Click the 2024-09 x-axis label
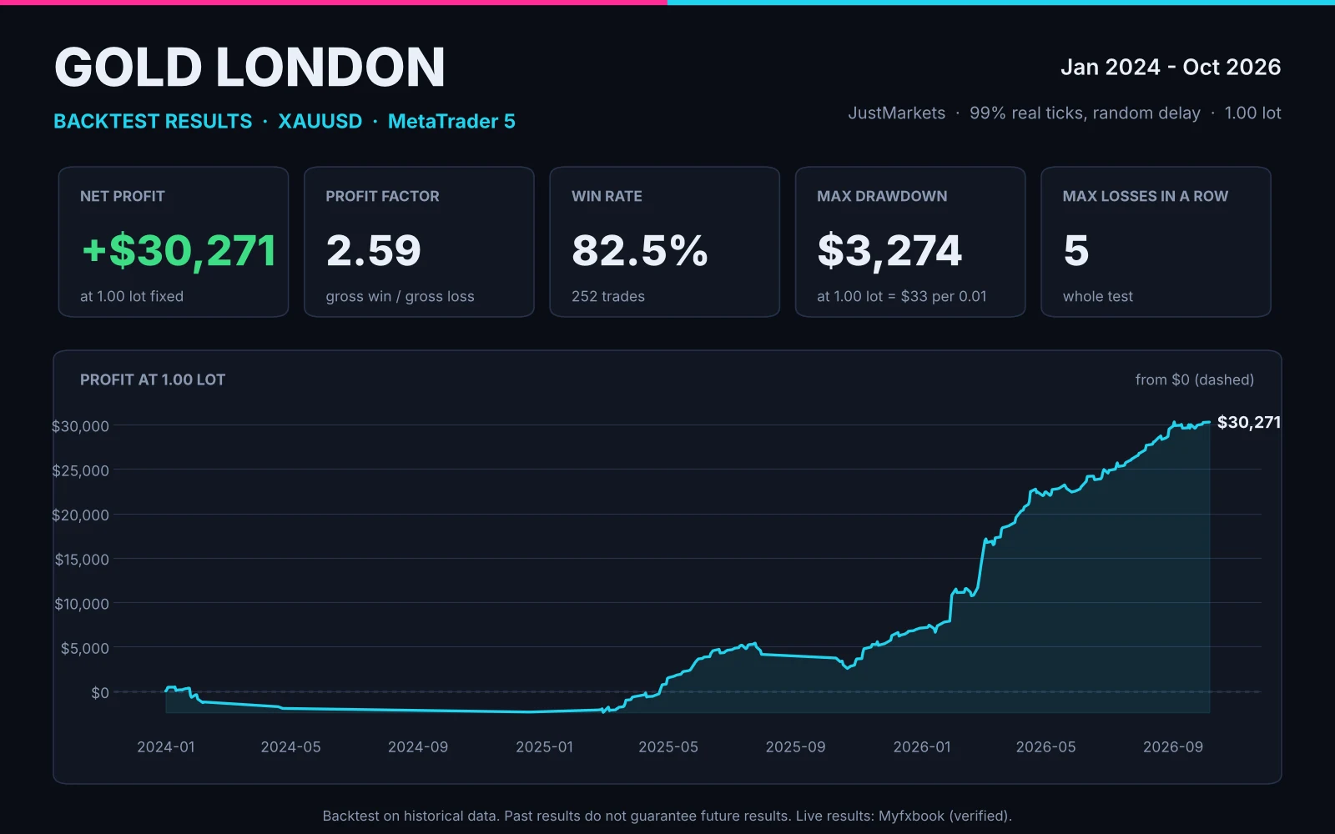1335x834 pixels. click(418, 747)
